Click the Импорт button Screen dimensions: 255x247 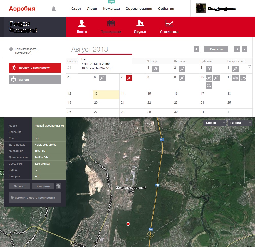(35, 80)
